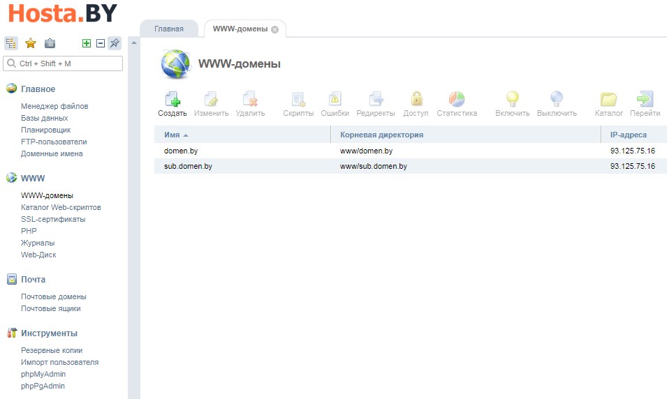Image resolution: width=667 pixels, height=399 pixels.
Task: Click the IP address of sub.domen.by row
Action: [633, 166]
